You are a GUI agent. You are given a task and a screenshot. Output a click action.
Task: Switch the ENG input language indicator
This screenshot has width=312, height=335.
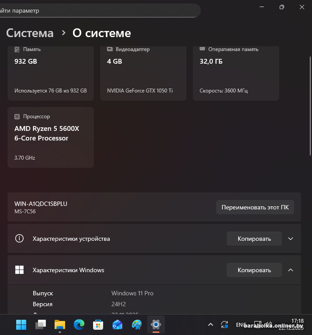pos(241,325)
